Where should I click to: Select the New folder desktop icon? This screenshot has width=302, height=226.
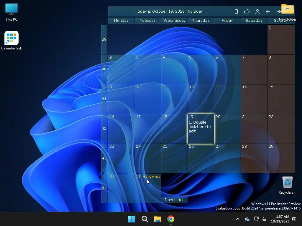[287, 12]
